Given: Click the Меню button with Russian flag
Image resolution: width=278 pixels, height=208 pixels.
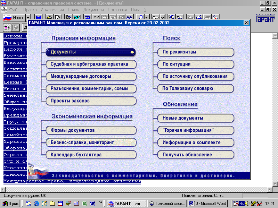Looking at the screenshot, I should (x=14, y=18).
